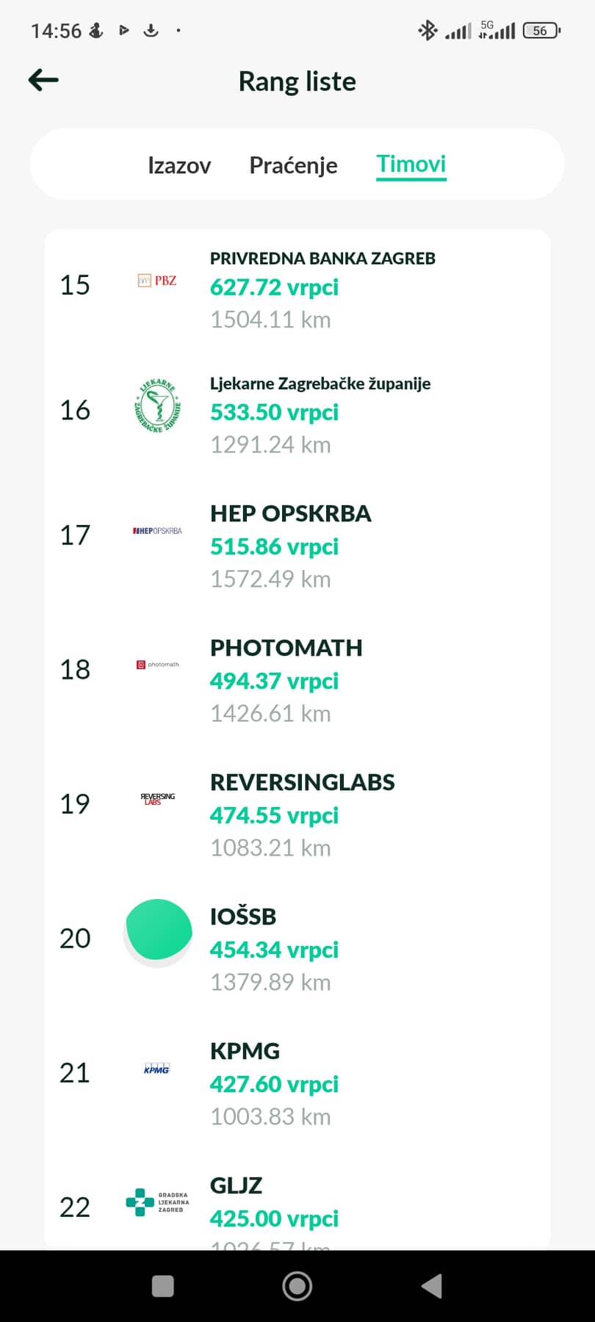The height and width of the screenshot is (1322, 595).
Task: Tap the ReversingLabs logo
Action: 157,799
